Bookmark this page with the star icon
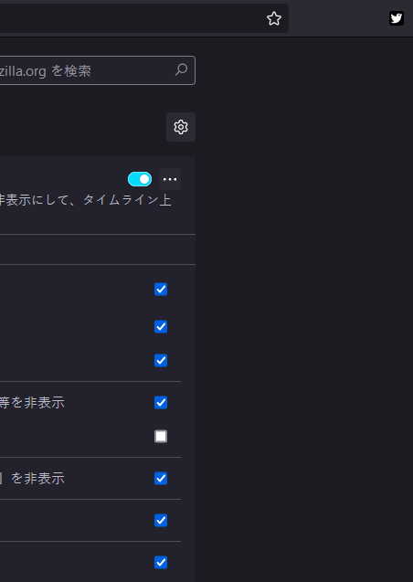413x582 pixels. click(x=274, y=18)
